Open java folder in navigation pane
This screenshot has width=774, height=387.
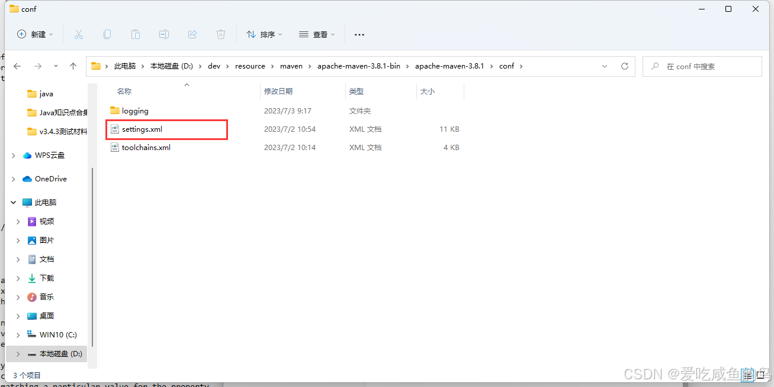[46, 94]
